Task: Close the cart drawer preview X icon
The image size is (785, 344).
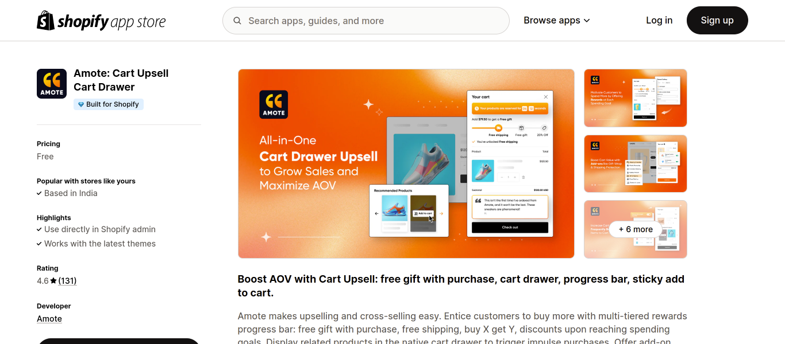Action: tap(546, 97)
